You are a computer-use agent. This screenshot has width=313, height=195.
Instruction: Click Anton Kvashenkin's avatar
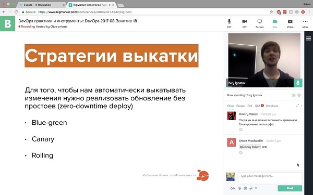[231, 142]
